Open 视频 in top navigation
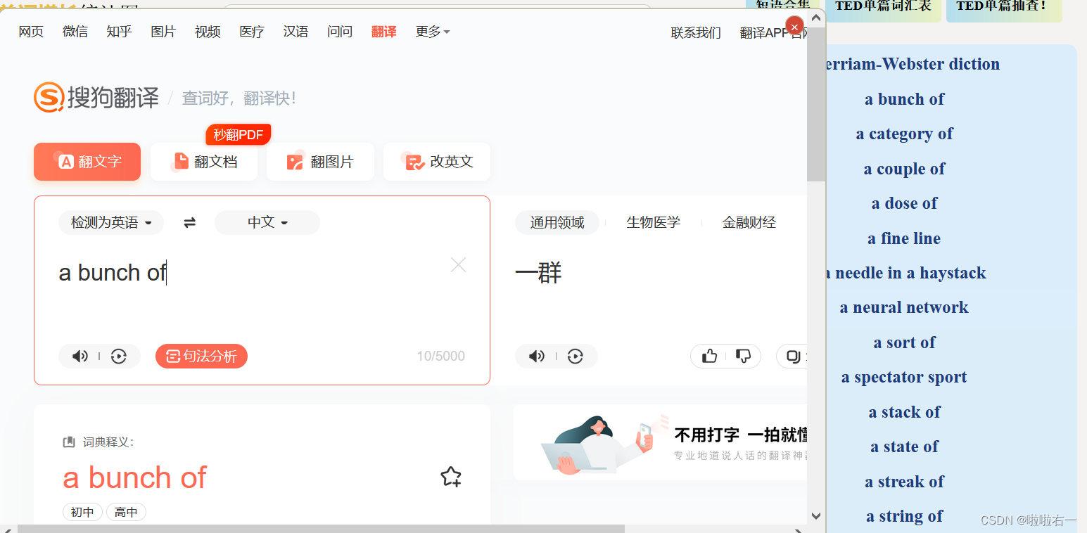The width and height of the screenshot is (1087, 533). [x=208, y=32]
